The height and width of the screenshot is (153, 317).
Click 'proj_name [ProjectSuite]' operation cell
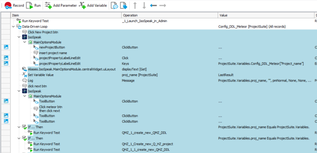click(x=140, y=75)
